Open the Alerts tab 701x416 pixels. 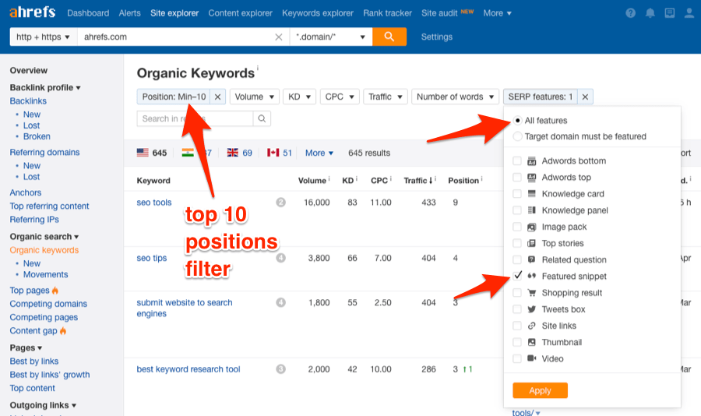point(129,13)
